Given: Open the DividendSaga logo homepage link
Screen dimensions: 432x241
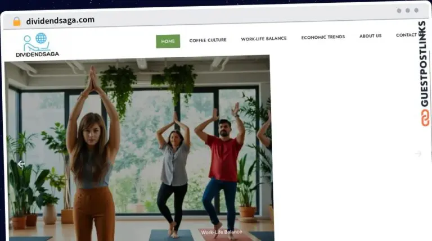Looking at the screenshot, I should pyautogui.click(x=38, y=45).
